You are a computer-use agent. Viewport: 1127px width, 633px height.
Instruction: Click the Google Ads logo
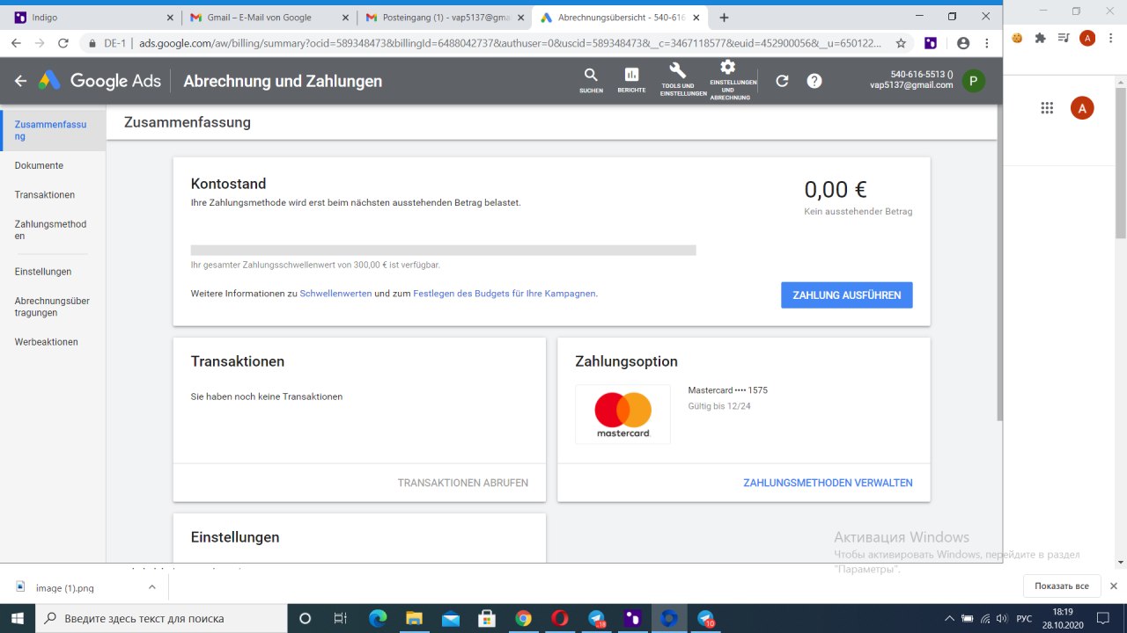(99, 81)
